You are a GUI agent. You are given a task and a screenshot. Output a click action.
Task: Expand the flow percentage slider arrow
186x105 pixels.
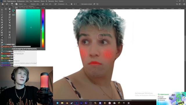tap(52, 4)
